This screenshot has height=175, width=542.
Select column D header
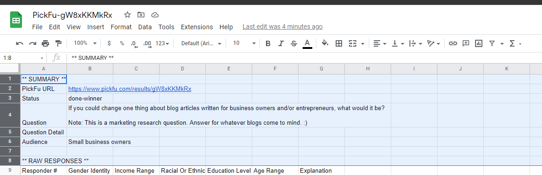[183, 69]
